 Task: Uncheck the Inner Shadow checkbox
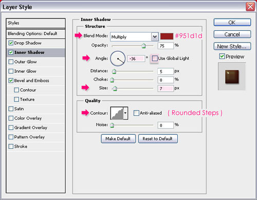(x=11, y=52)
